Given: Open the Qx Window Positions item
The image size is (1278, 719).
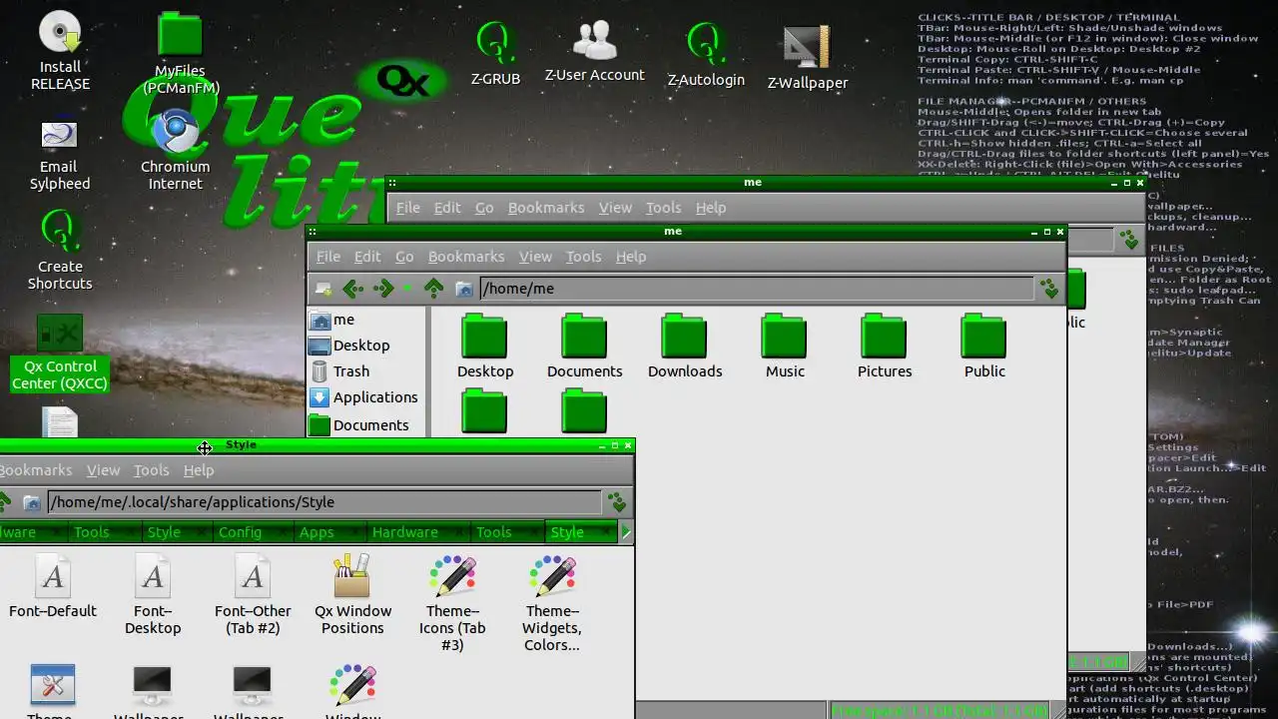Looking at the screenshot, I should pyautogui.click(x=352, y=595).
